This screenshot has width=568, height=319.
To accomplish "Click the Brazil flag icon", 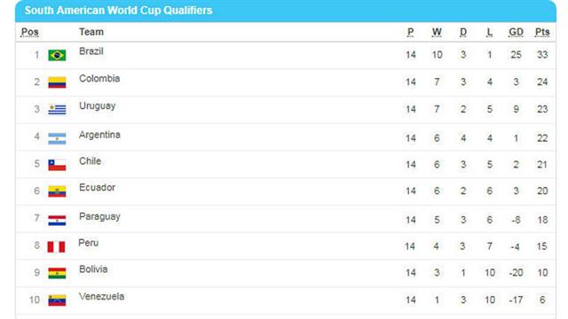I will 57,55.
